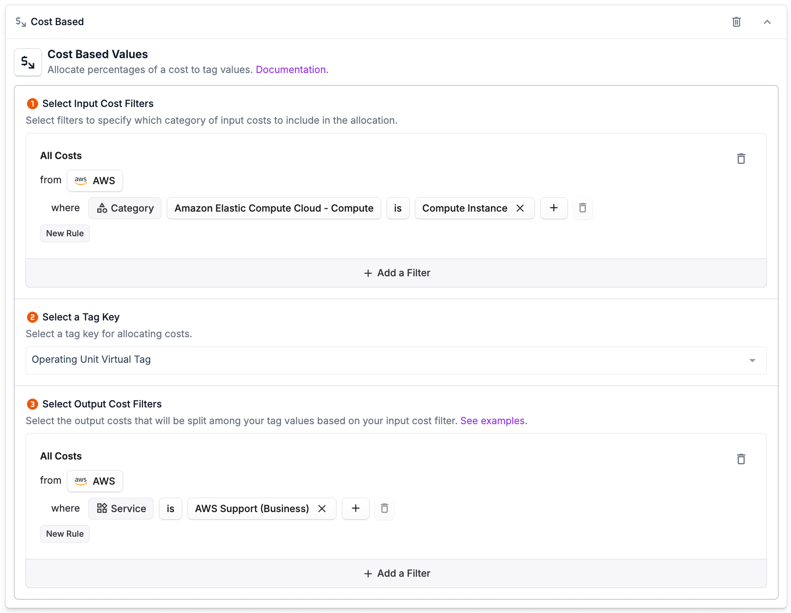
Task: Open the Service field selector
Action: pos(121,509)
